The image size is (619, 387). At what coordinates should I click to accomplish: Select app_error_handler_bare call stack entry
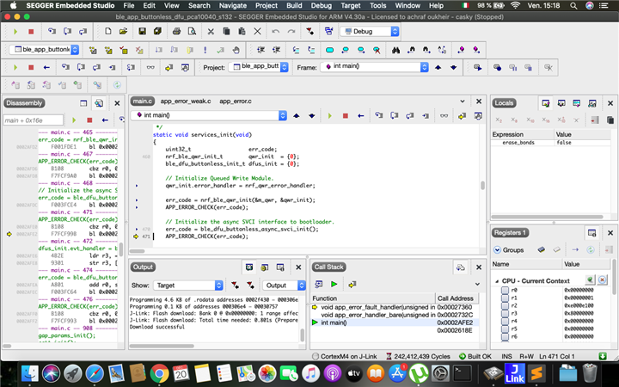coord(395,315)
